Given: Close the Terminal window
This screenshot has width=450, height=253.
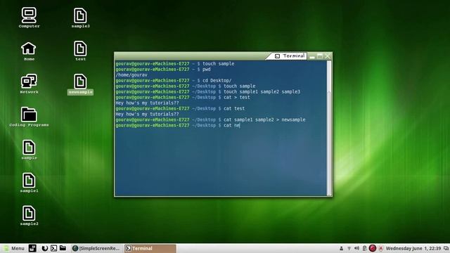Looking at the screenshot, I should pos(328,56).
